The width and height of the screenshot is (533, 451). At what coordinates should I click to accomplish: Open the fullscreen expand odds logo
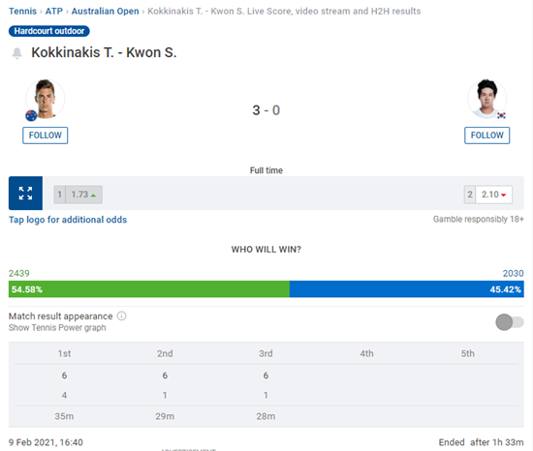tap(25, 194)
